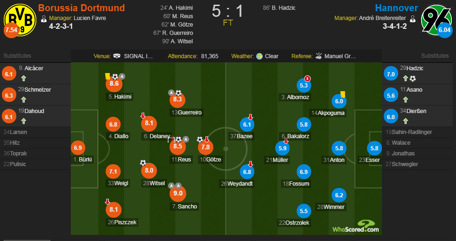
Task: Click the red error badge on Albornoz
Action: coord(307,79)
